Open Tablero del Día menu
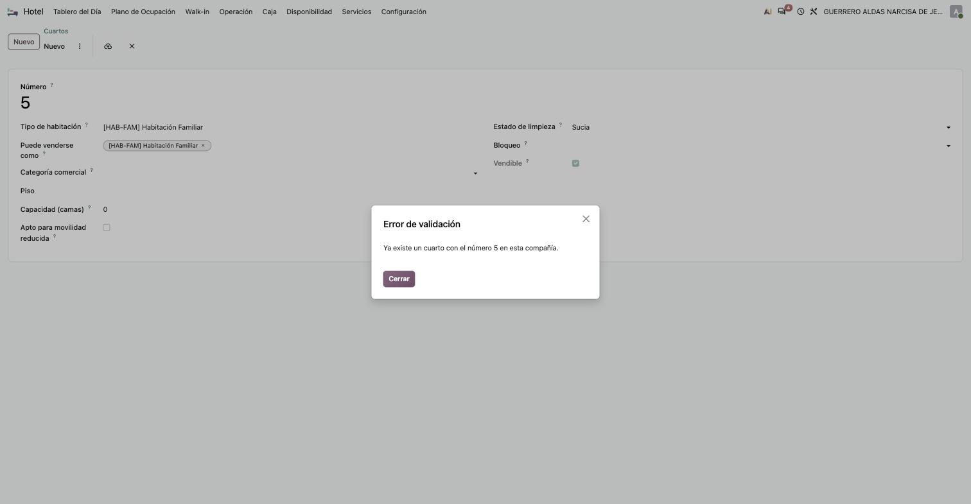The width and height of the screenshot is (971, 504). click(77, 12)
